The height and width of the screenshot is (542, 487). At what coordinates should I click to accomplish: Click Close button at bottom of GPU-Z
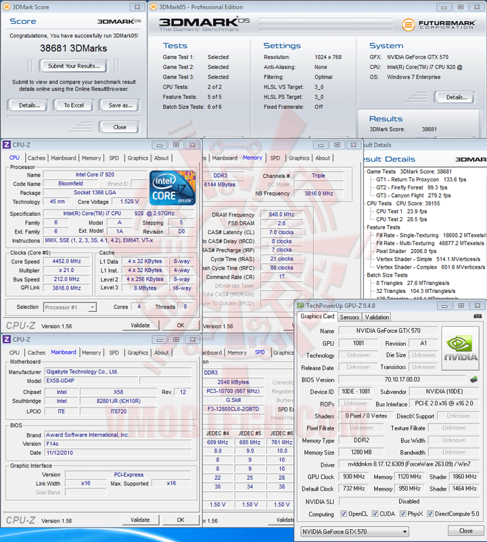click(x=465, y=530)
